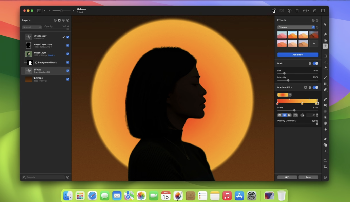This screenshot has height=202, width=350.
Task: Click the Share icon in title bar
Action: pos(315,10)
